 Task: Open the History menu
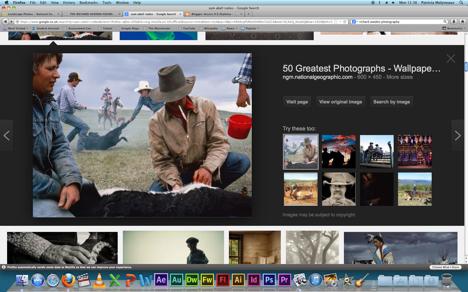pos(69,3)
